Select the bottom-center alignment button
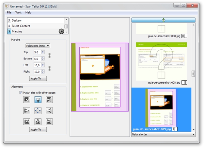 point(38,122)
